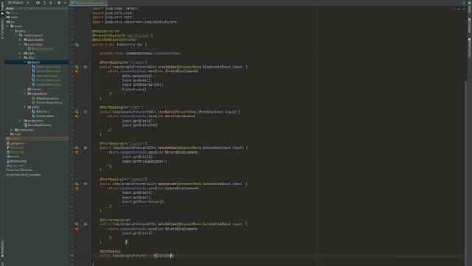472x266 pixels.
Task: Click the endpoint gutter icon beside returnBike method
Action: tap(77, 148)
